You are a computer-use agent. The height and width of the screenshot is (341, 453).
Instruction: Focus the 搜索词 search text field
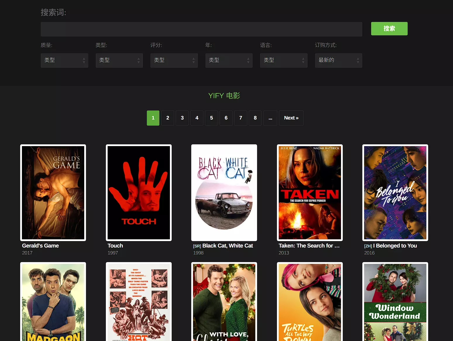[201, 29]
